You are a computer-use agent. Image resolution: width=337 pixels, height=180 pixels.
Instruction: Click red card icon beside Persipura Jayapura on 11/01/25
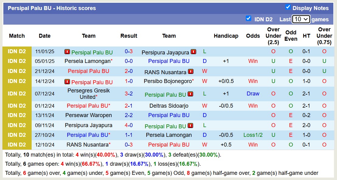coord(193,52)
